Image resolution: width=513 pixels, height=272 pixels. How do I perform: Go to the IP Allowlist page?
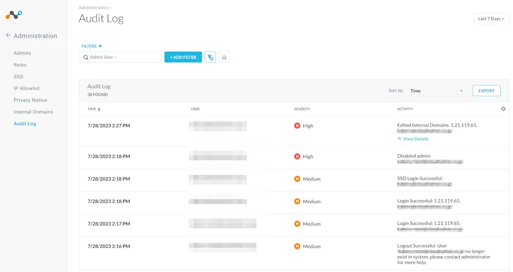click(27, 89)
